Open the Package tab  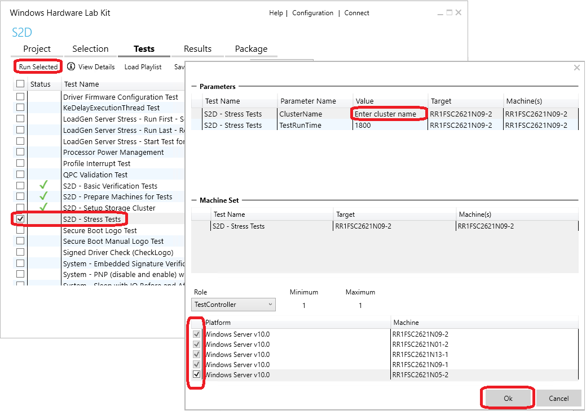coord(251,49)
